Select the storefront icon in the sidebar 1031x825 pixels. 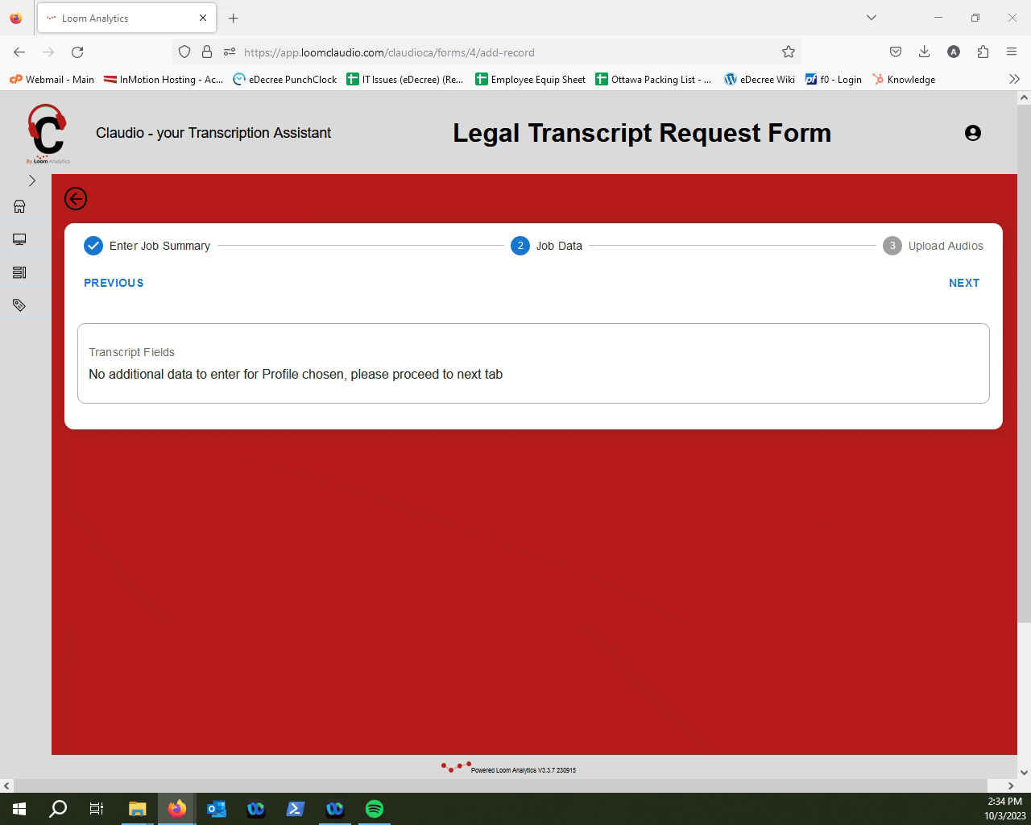pos(19,205)
